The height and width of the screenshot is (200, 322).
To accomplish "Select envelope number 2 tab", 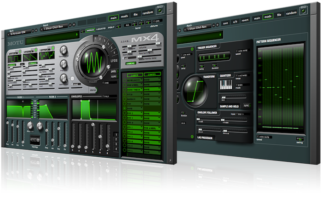I will [116, 139].
